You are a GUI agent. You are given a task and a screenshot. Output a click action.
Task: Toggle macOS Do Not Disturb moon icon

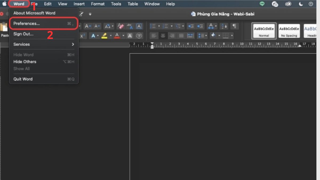coord(301,4)
